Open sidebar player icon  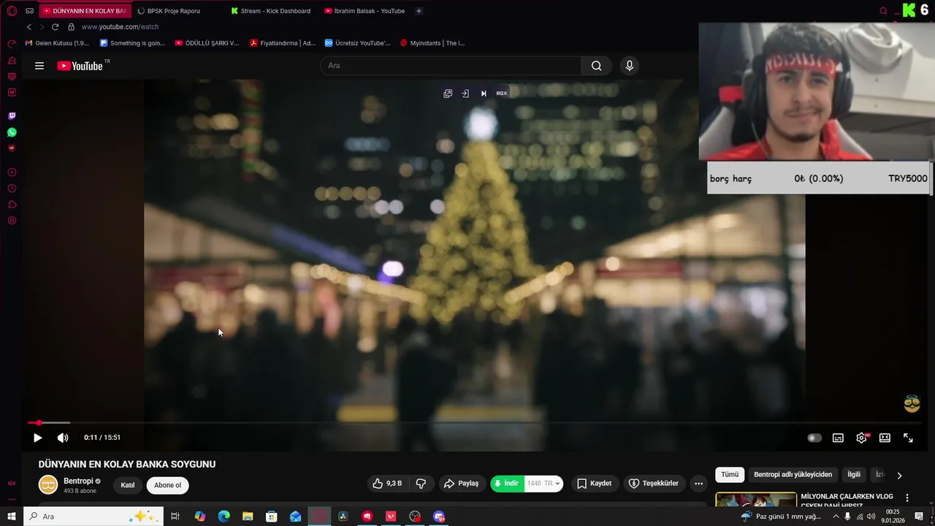[12, 172]
